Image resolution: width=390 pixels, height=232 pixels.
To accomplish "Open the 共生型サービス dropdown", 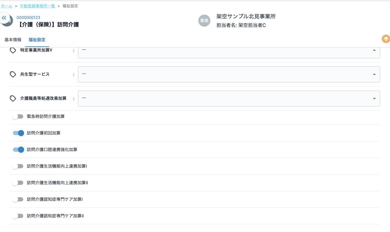I will point(229,74).
